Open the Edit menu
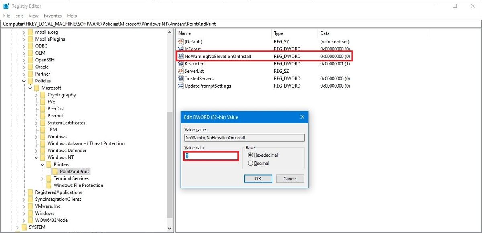This screenshot has height=233, width=482. pyautogui.click(x=19, y=16)
